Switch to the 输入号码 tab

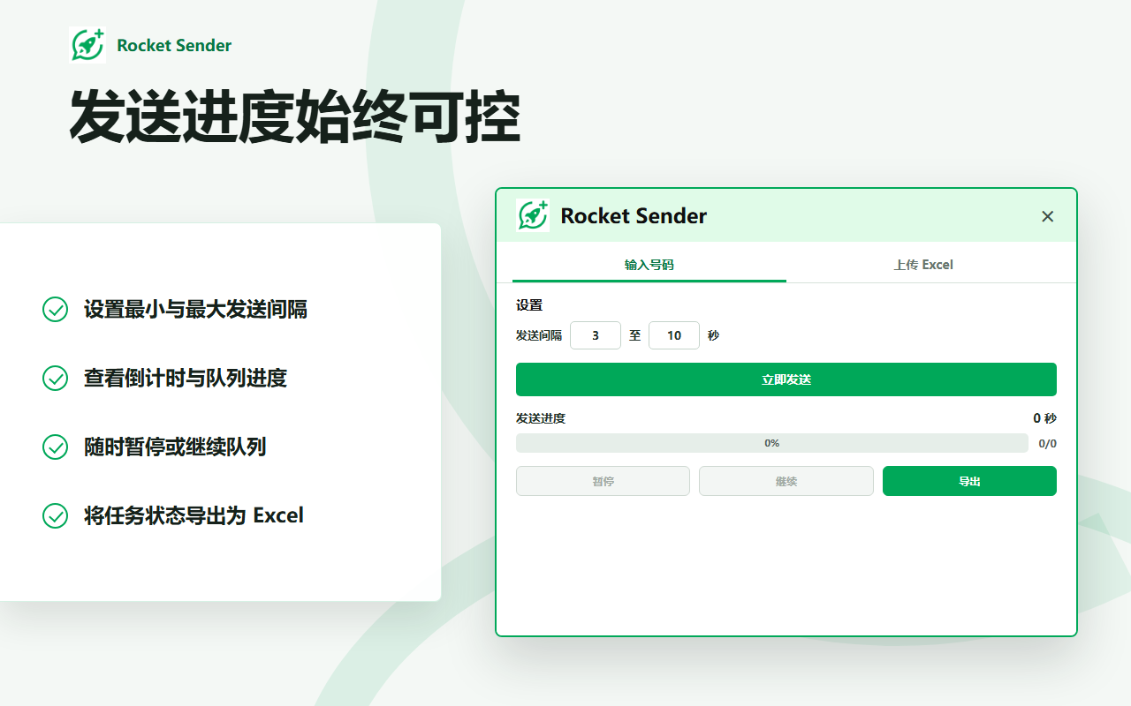point(649,264)
